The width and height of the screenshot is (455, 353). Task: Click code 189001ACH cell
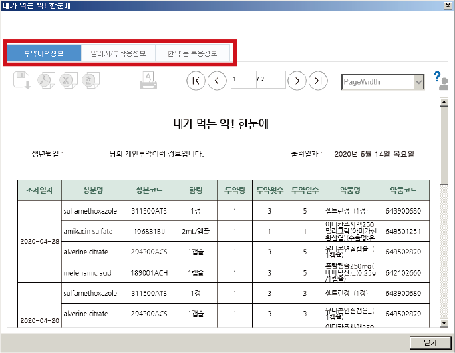149,272
